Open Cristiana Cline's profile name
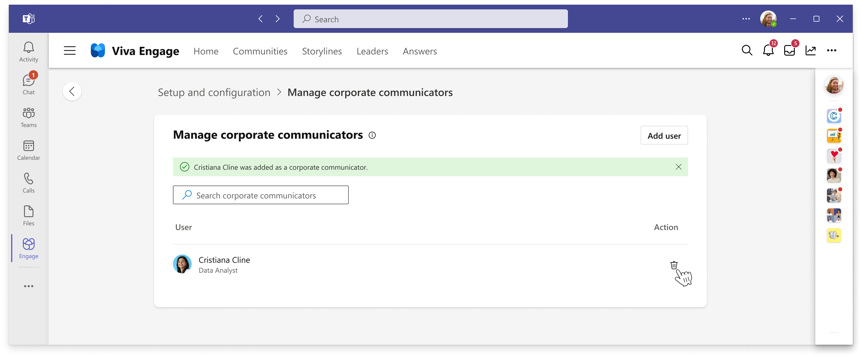Viewport: 861px width, 357px height. (224, 260)
